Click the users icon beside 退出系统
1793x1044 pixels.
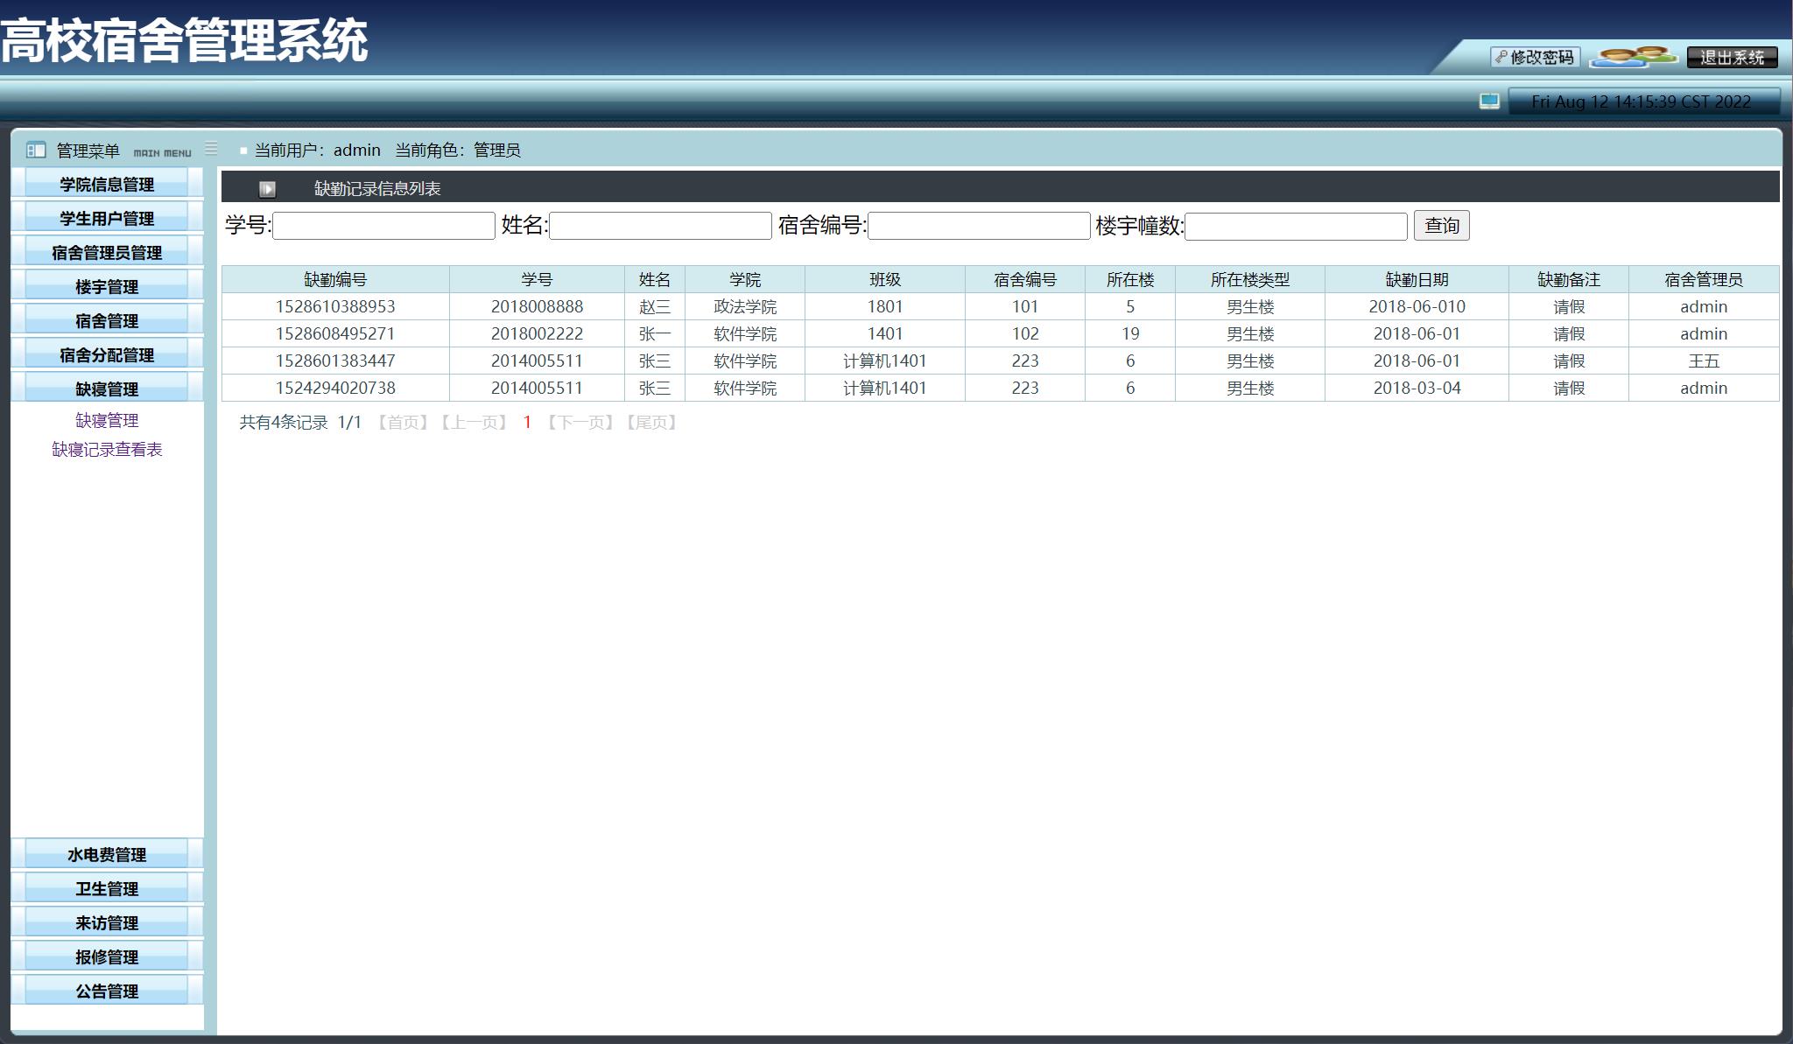click(x=1633, y=57)
